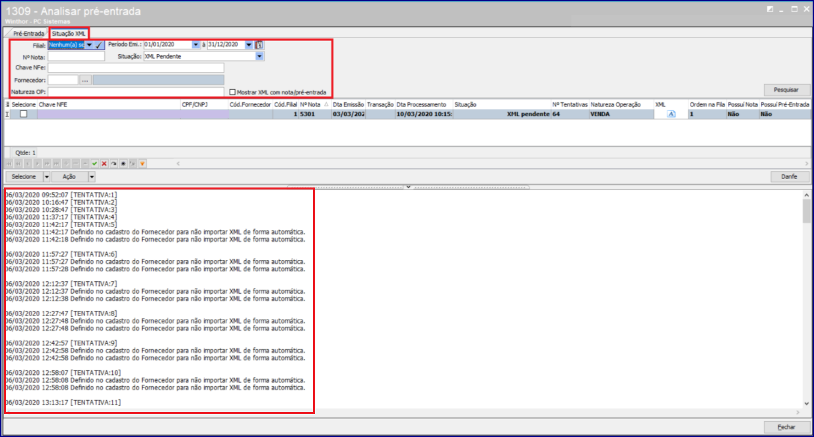Click log scrollbar down arrow

806,403
